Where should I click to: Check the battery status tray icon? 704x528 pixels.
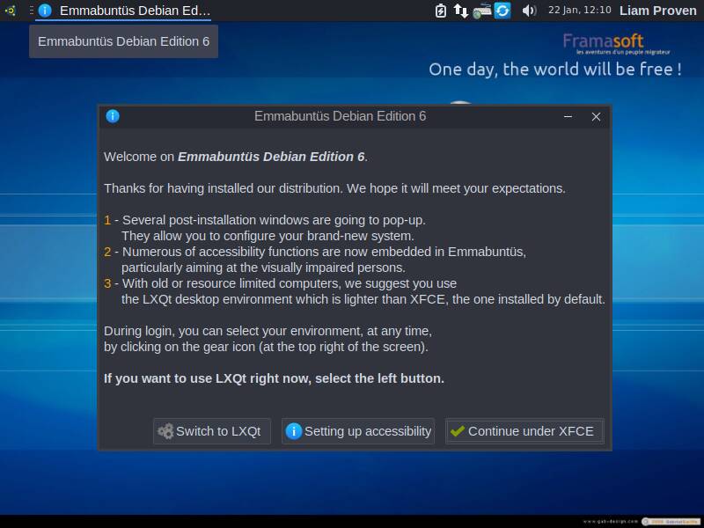pos(440,11)
